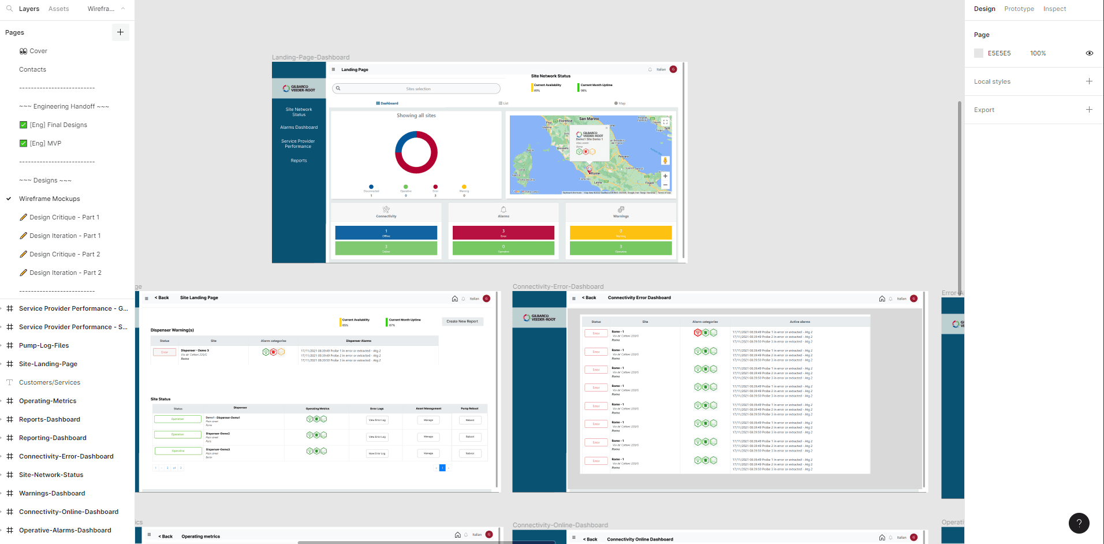Open Italian language selector in Site Landing Page
The width and height of the screenshot is (1104, 544).
click(x=474, y=299)
